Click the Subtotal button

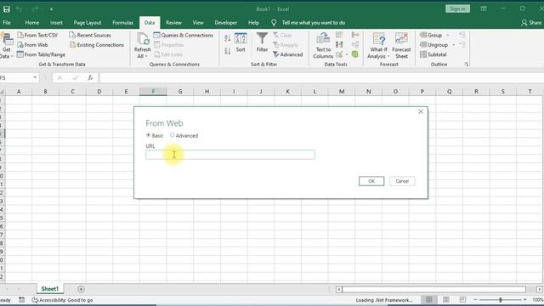tap(433, 54)
